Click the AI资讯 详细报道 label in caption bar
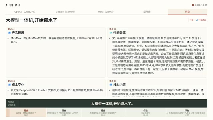 coord(12,103)
